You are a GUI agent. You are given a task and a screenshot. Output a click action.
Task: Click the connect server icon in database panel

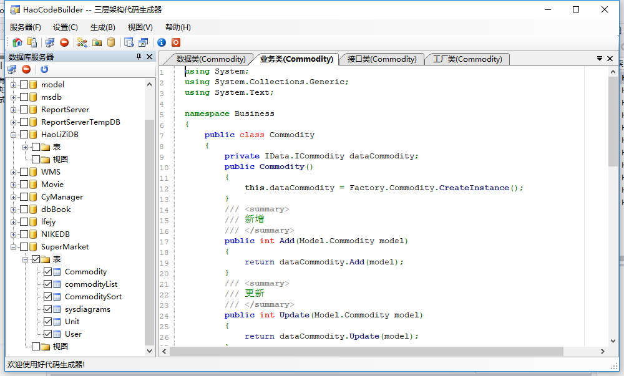point(12,69)
